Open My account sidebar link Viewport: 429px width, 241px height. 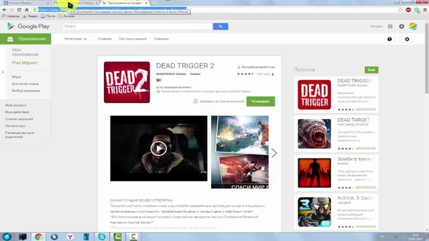[x=15, y=105]
